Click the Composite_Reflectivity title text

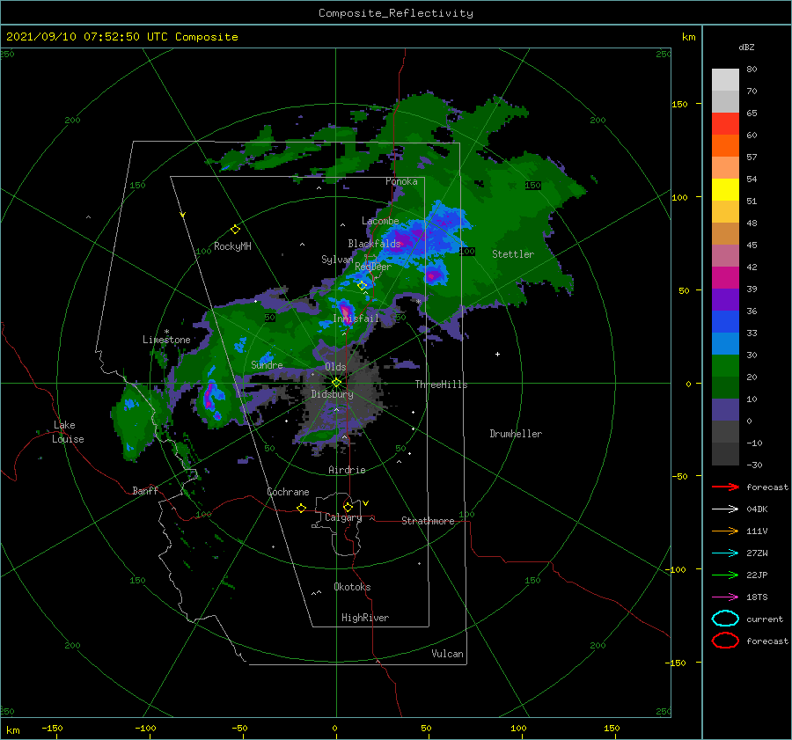point(396,13)
